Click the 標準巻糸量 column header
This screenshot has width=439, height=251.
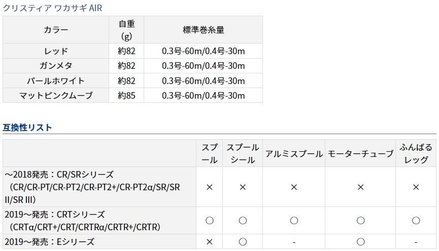(203, 30)
